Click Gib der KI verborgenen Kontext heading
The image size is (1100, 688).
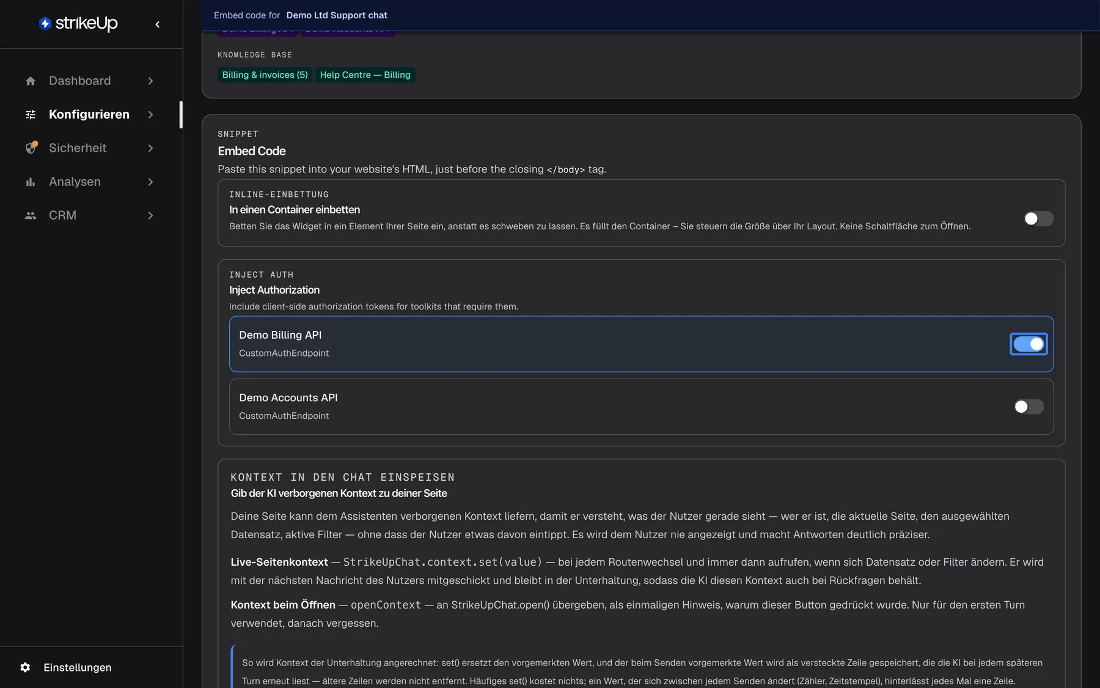click(339, 494)
